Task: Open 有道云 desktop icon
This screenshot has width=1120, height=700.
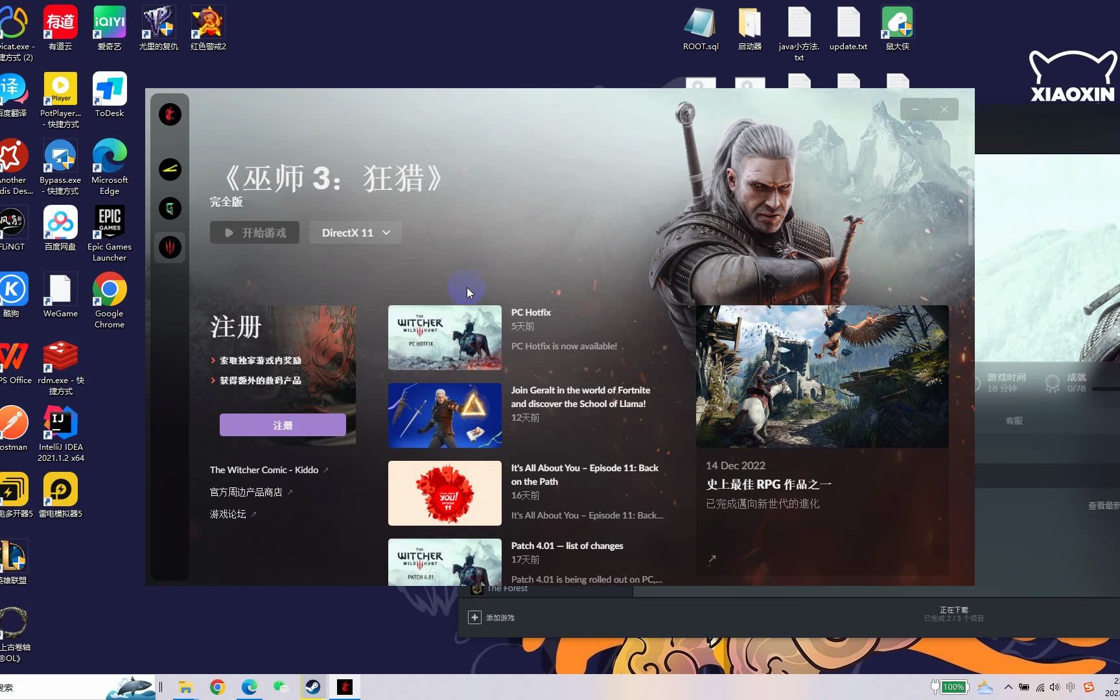Action: click(x=60, y=27)
